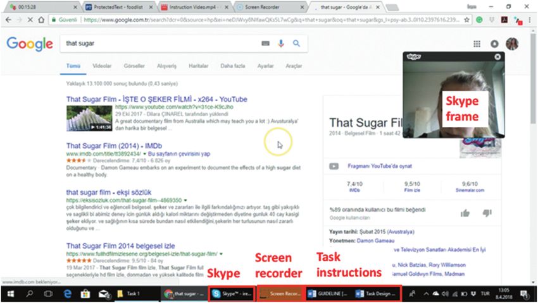Expand the IMDb result options arrow
This screenshot has height=303, width=538.
144,154
